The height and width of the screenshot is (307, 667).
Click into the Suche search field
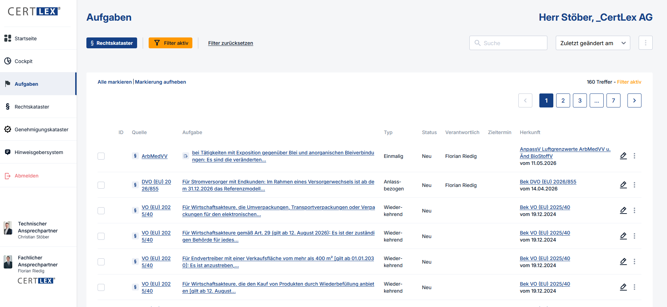(508, 43)
